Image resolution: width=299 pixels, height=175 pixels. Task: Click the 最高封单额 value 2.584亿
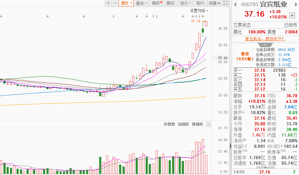(285, 60)
